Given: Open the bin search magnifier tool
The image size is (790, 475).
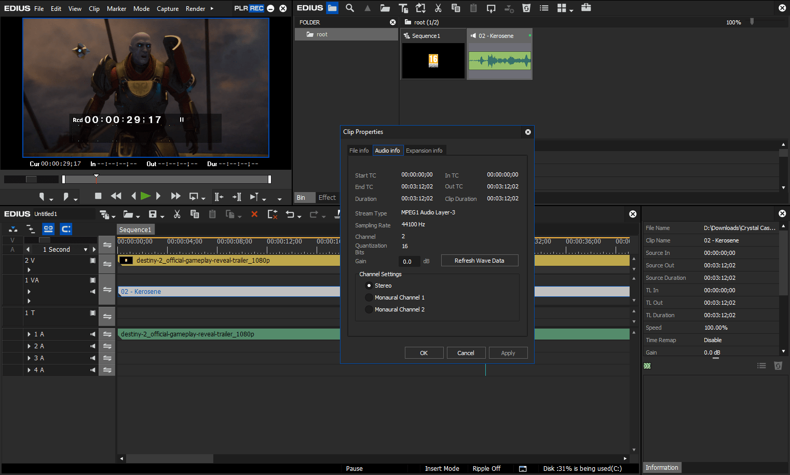Looking at the screenshot, I should coord(350,8).
